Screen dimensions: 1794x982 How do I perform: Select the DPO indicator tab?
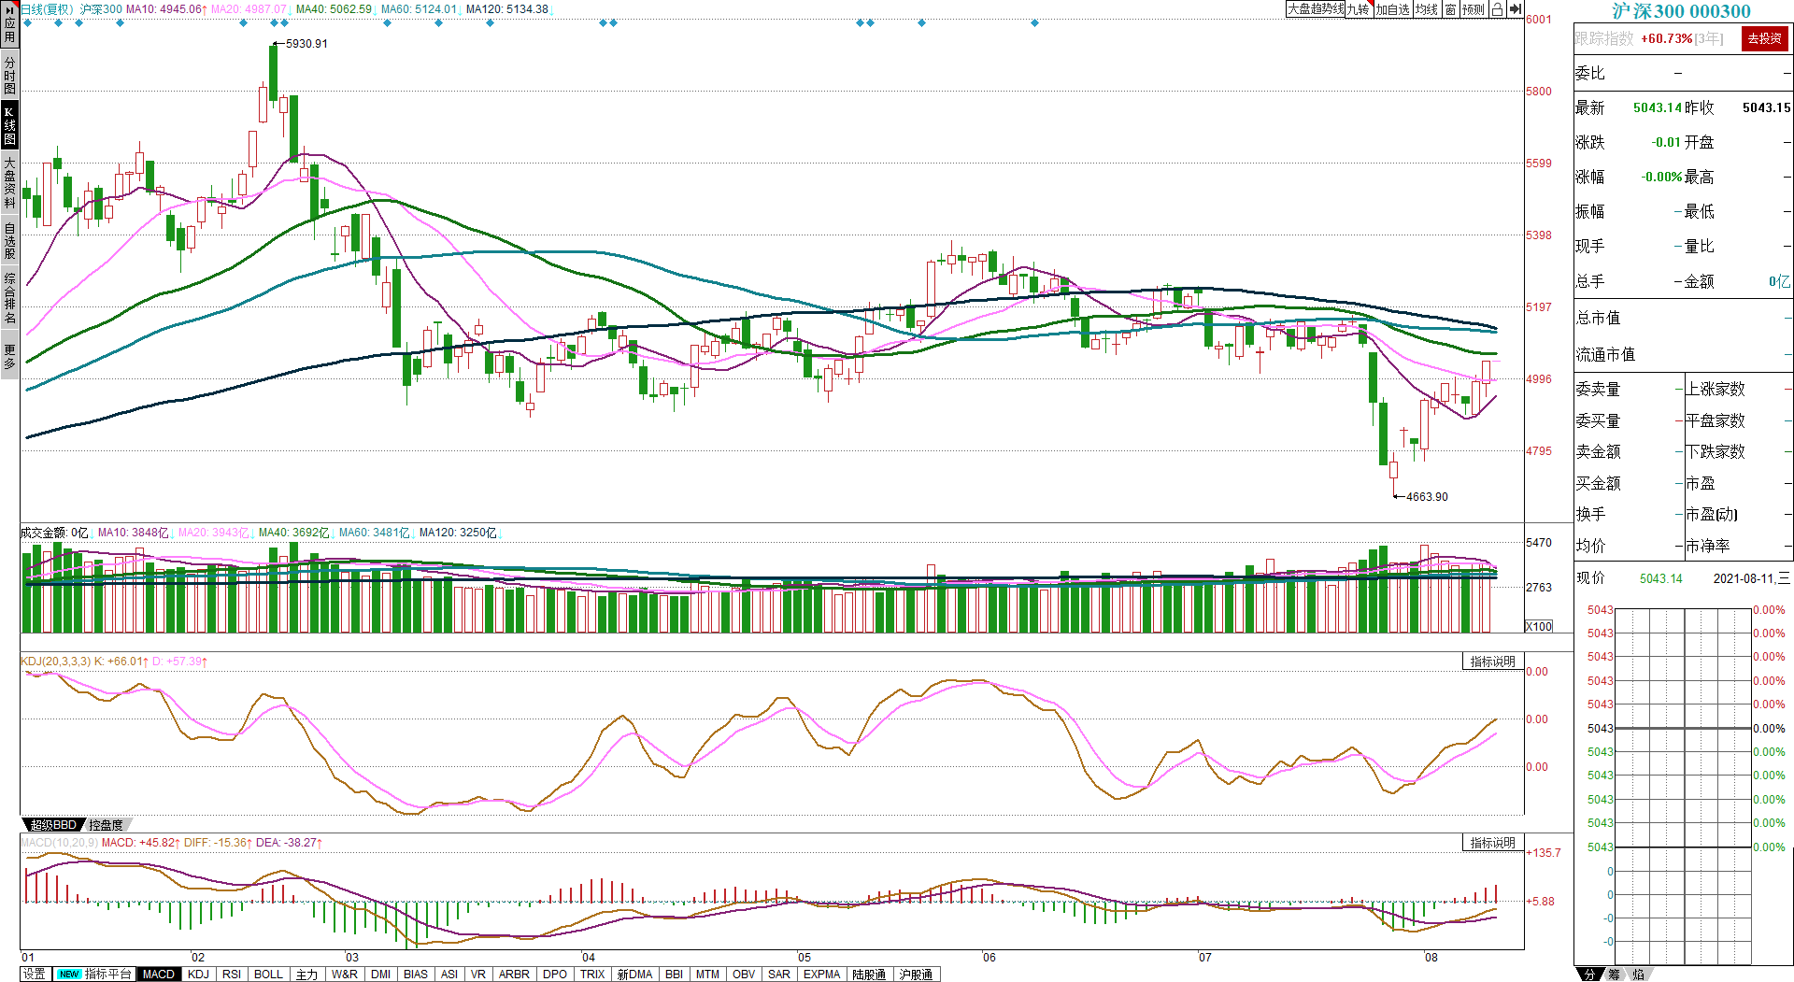coord(555,974)
